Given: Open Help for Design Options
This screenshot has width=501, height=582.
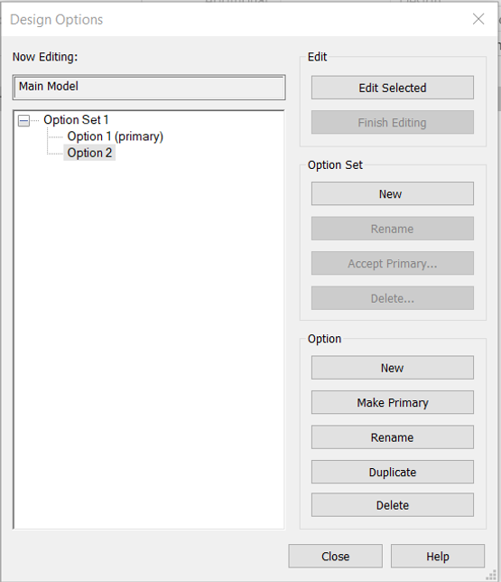Looking at the screenshot, I should click(x=438, y=556).
